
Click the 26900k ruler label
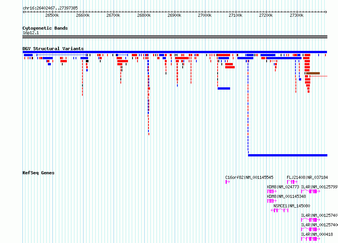(174, 15)
